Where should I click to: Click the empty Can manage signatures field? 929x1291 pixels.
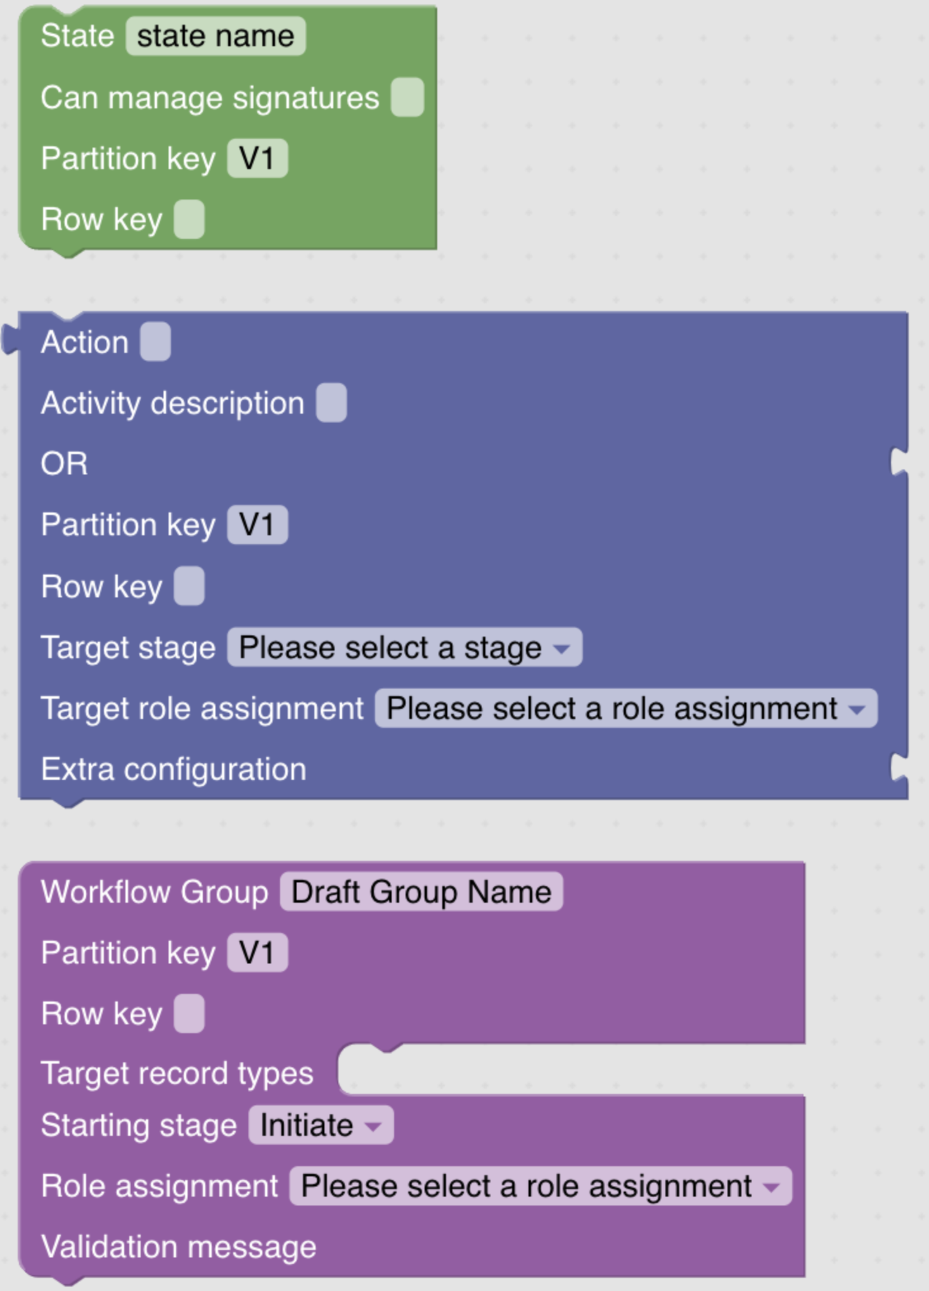(x=407, y=98)
